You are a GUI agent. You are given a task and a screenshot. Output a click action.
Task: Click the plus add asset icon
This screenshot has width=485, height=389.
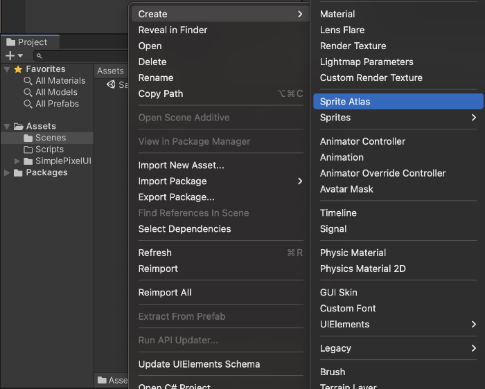pos(10,55)
